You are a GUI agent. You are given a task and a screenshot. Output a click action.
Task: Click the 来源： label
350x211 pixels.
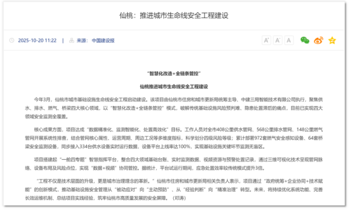click(x=82, y=41)
